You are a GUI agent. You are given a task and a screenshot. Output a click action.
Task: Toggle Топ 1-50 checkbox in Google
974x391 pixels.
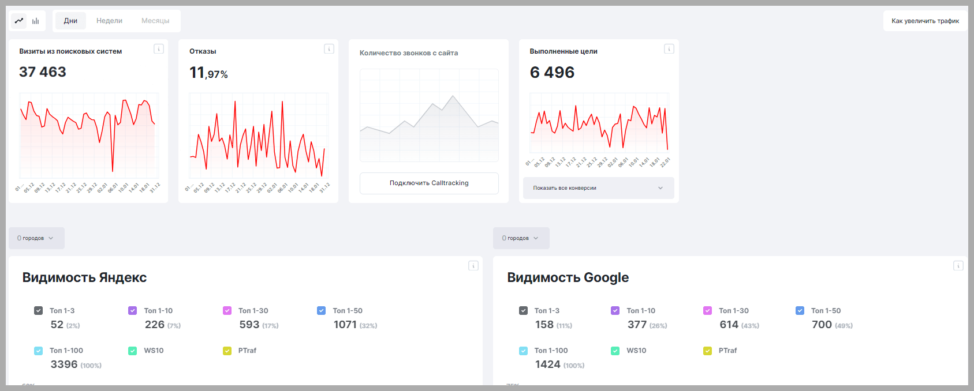(x=800, y=311)
